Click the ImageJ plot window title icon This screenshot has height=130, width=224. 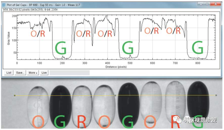[x=4, y=5]
